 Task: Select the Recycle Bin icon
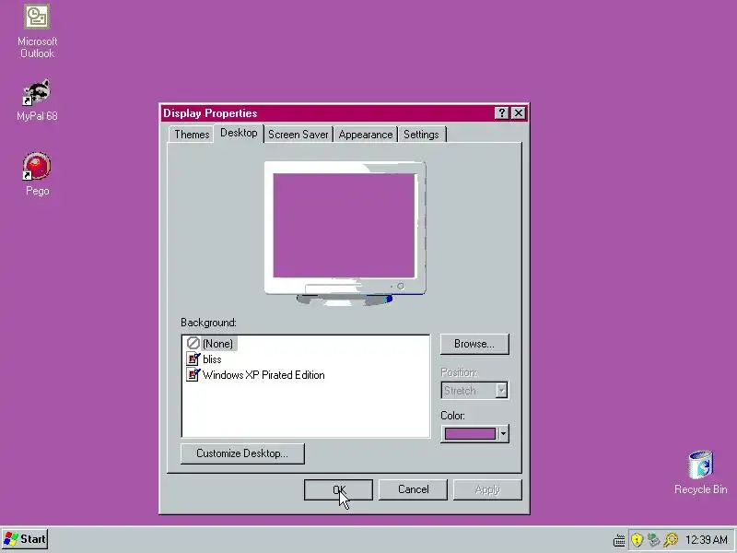click(700, 473)
